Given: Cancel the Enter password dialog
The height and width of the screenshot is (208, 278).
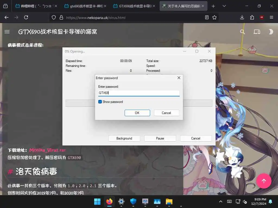Looking at the screenshot, I should [166, 113].
